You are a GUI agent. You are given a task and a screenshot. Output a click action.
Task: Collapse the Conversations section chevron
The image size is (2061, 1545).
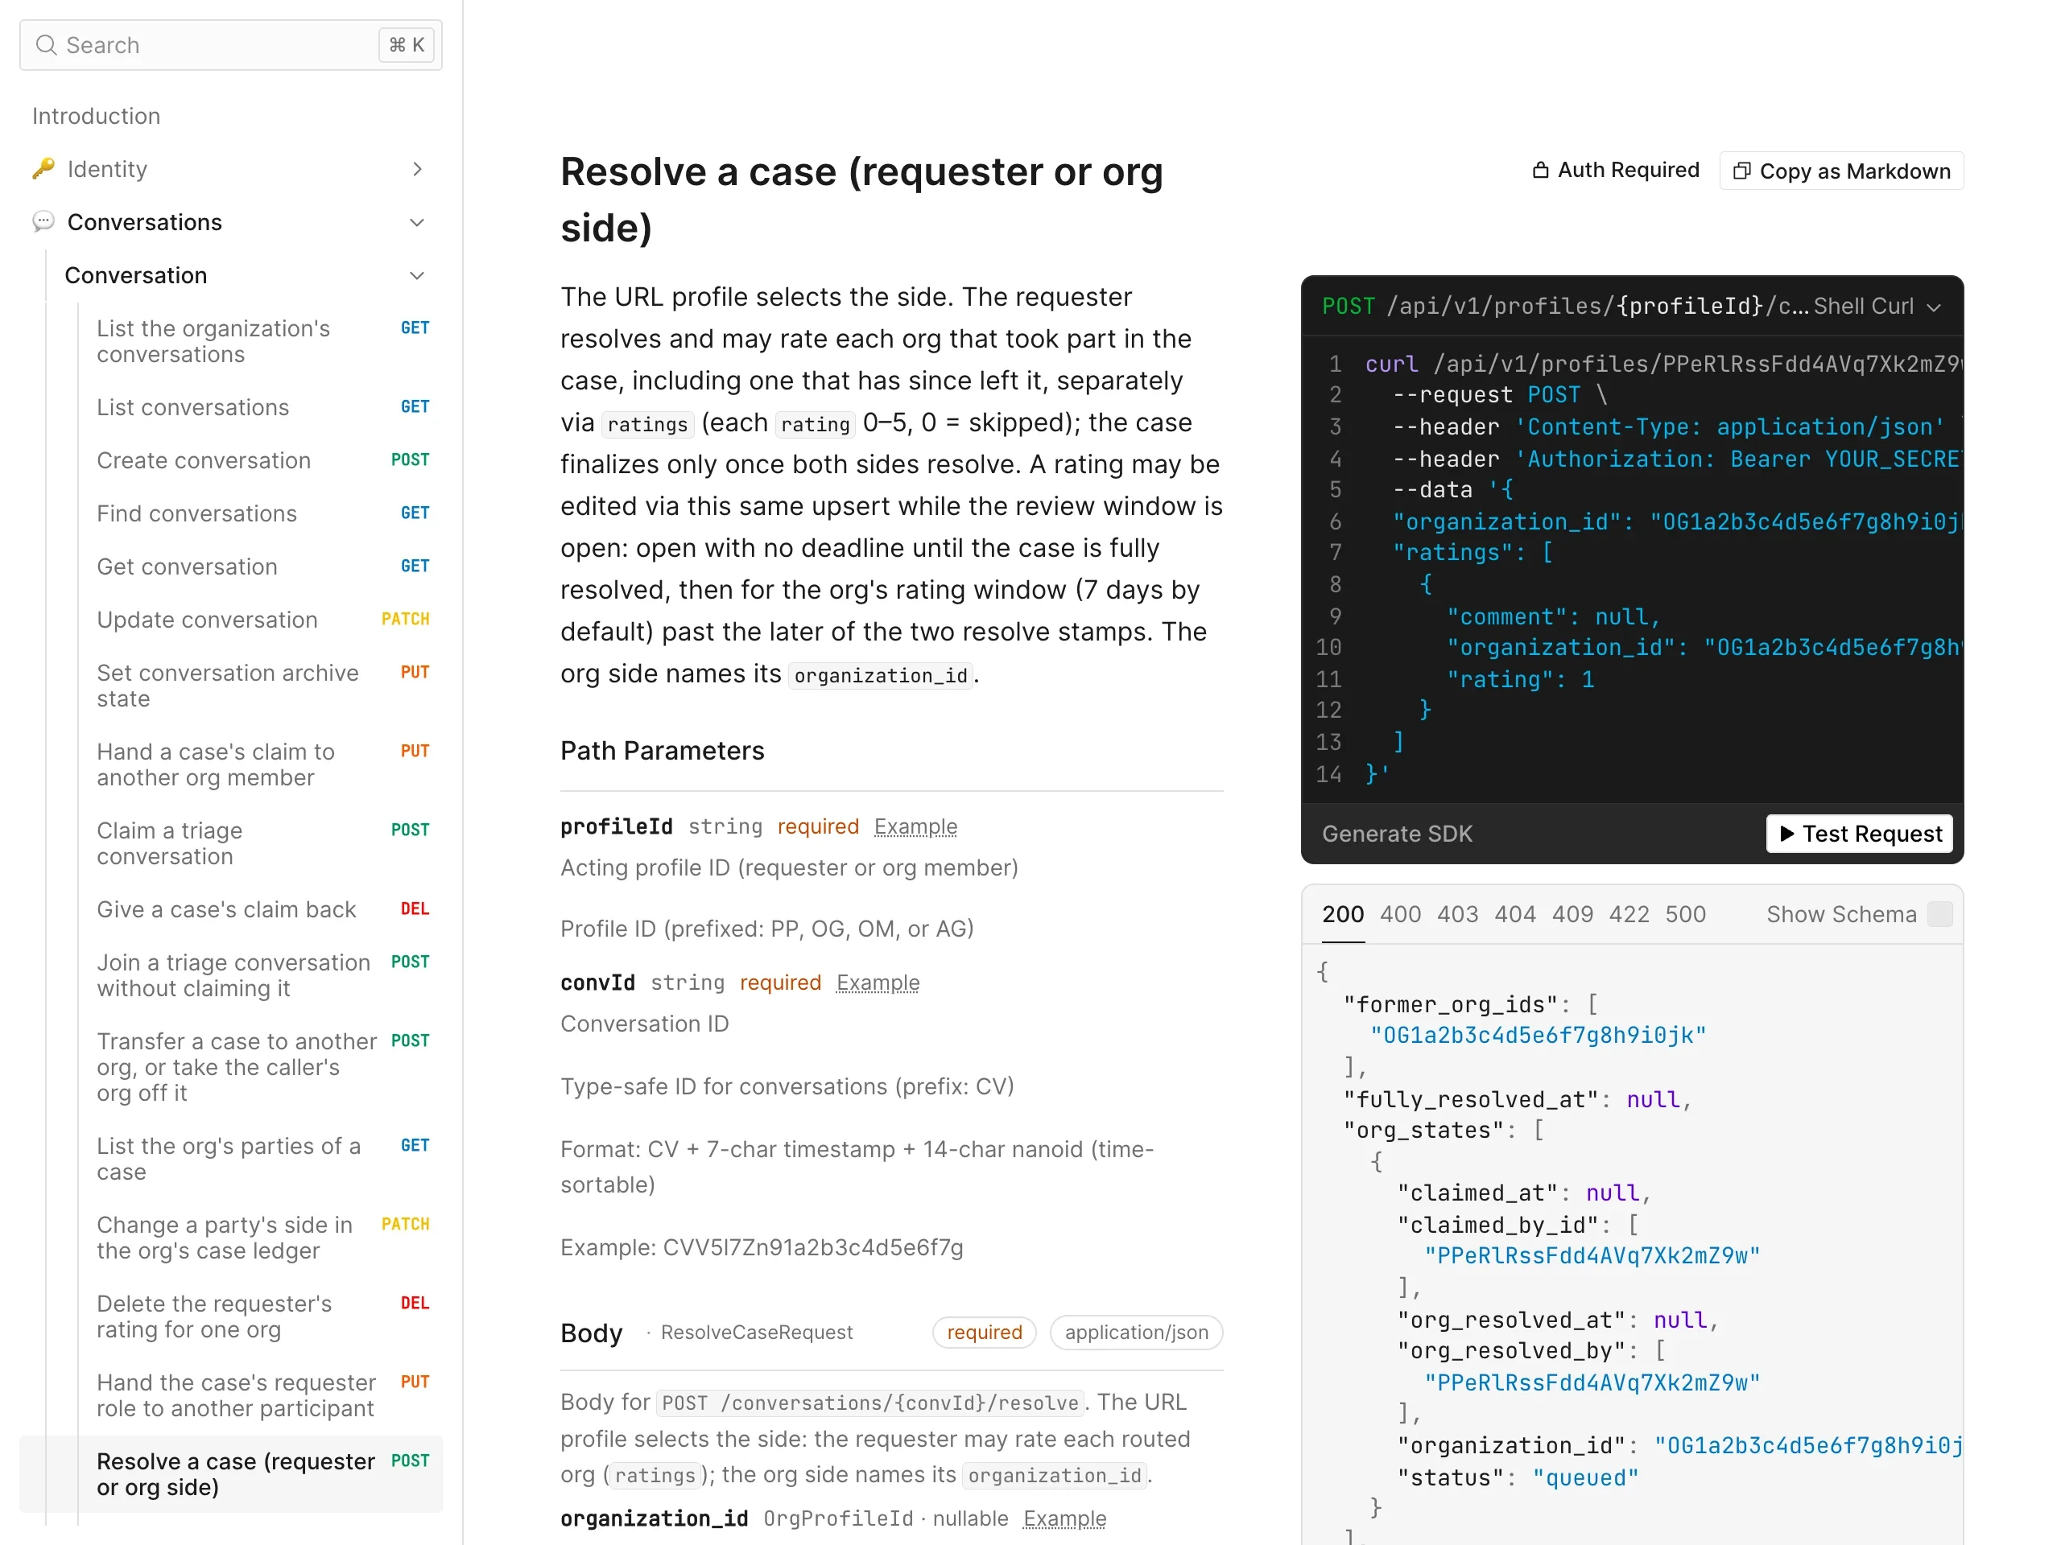(x=417, y=221)
